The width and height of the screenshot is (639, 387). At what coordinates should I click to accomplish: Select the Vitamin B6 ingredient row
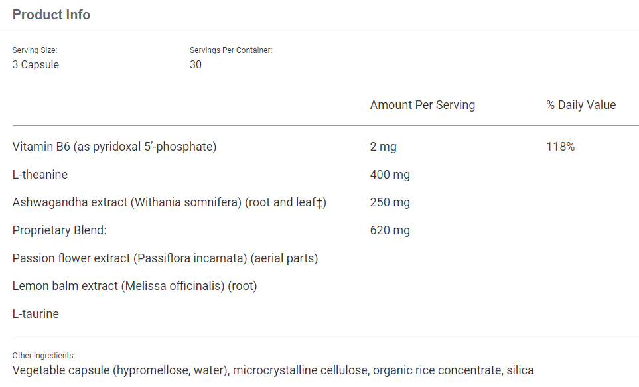114,147
